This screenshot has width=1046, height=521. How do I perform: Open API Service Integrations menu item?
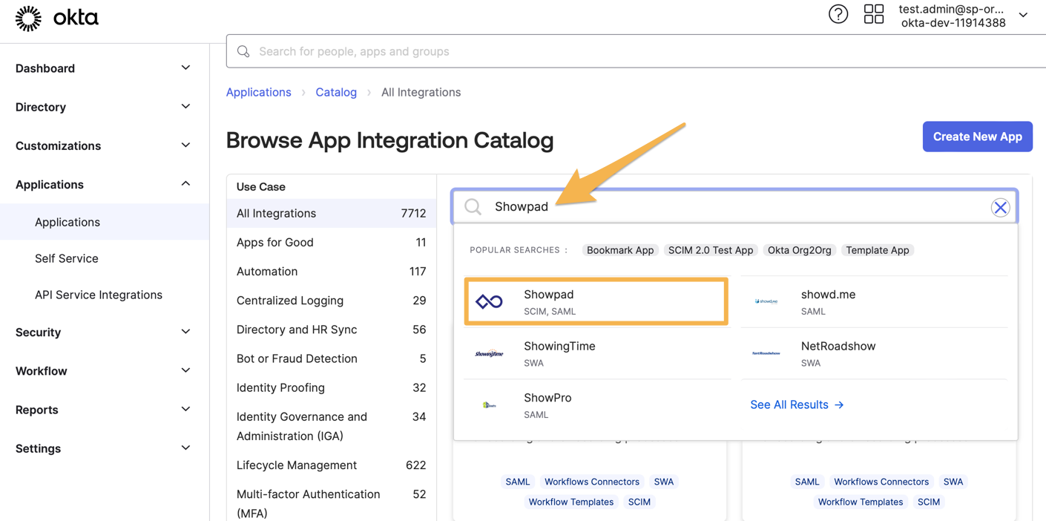(99, 295)
